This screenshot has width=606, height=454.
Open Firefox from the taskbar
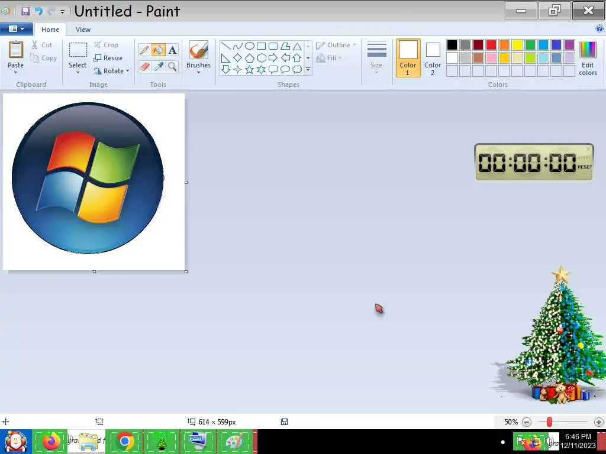click(50, 441)
